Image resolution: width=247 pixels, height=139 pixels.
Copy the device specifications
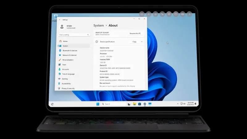coord(134,42)
